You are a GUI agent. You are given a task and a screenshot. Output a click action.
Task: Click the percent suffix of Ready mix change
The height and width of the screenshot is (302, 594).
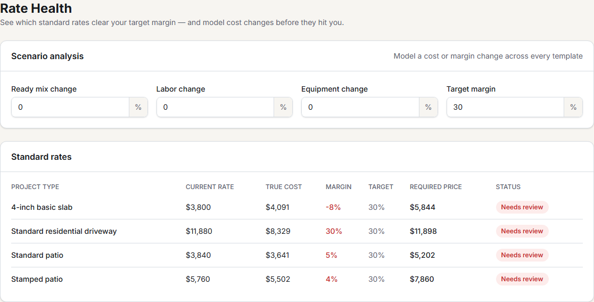coord(138,107)
